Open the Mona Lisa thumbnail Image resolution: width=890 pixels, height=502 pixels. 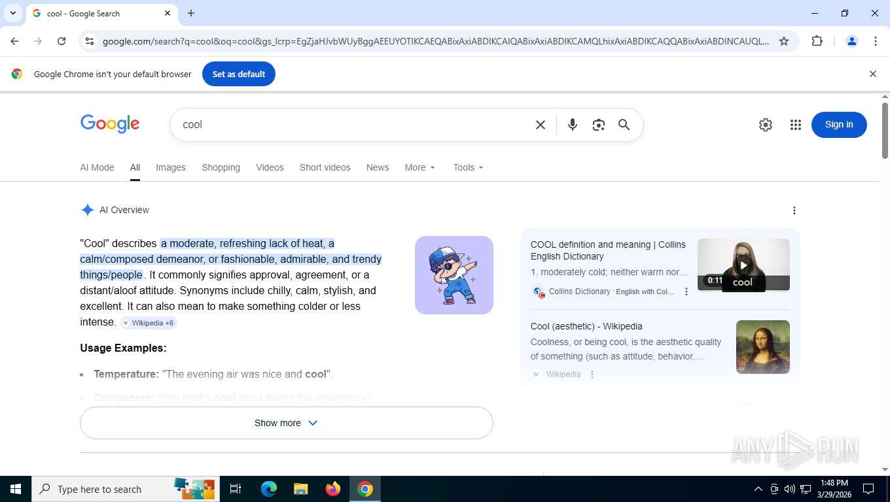pos(763,347)
